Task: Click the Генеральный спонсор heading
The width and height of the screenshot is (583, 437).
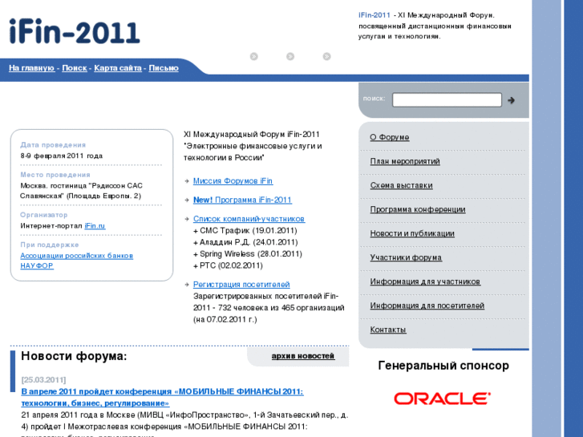Action: (443, 366)
